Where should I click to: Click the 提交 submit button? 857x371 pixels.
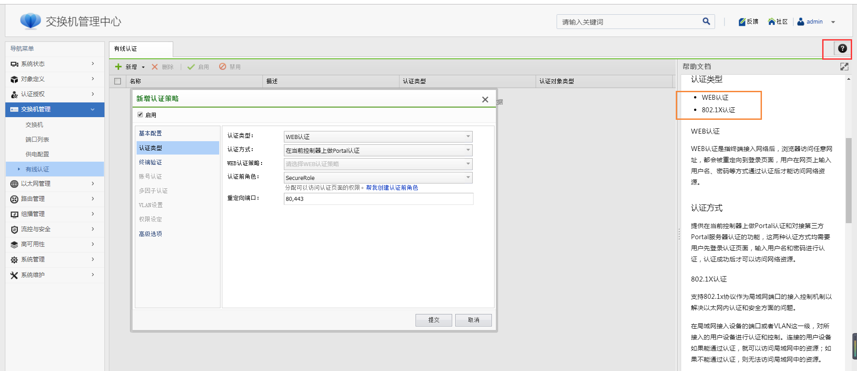click(x=433, y=320)
